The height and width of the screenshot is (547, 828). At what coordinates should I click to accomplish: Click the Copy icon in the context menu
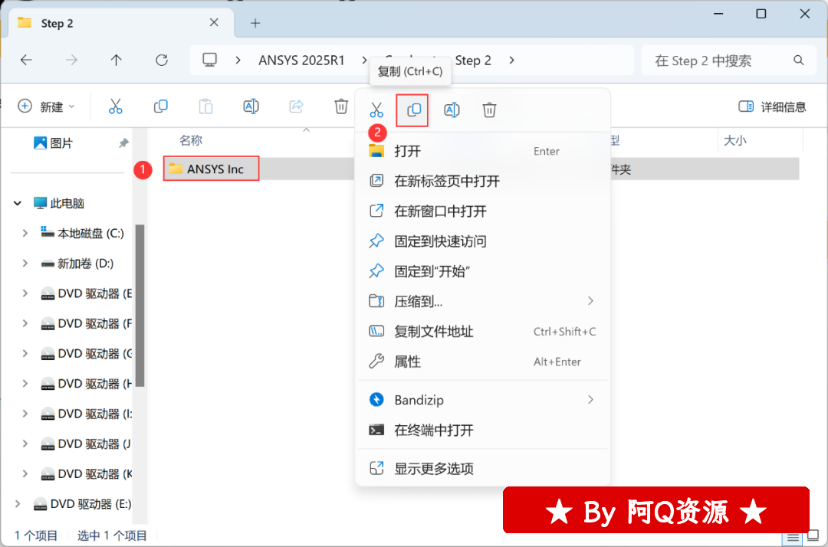click(413, 110)
